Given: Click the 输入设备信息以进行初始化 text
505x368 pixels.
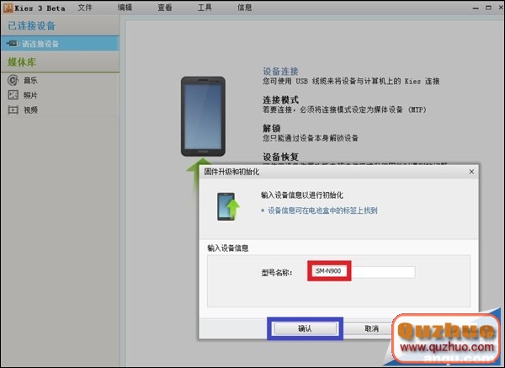Looking at the screenshot, I should (x=302, y=195).
